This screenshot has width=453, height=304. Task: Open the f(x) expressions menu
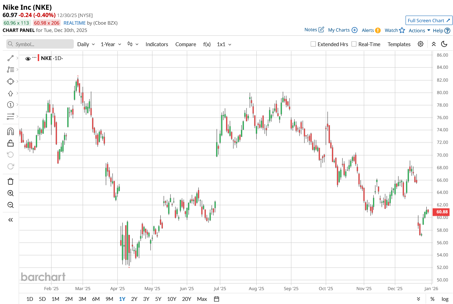pos(207,44)
